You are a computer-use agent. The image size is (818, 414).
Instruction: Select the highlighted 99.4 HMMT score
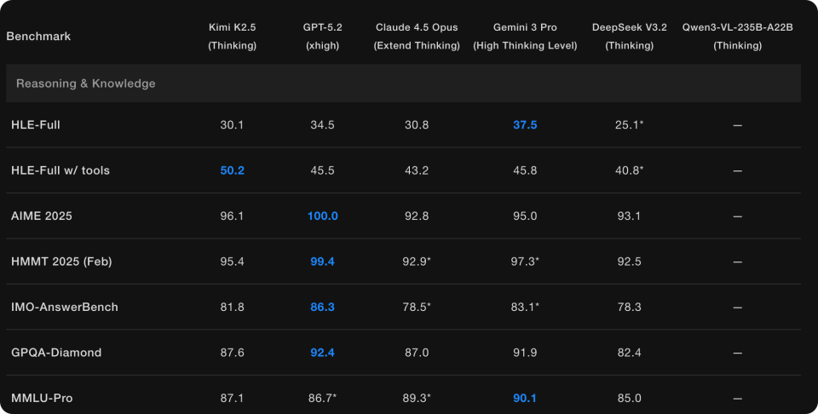(322, 262)
